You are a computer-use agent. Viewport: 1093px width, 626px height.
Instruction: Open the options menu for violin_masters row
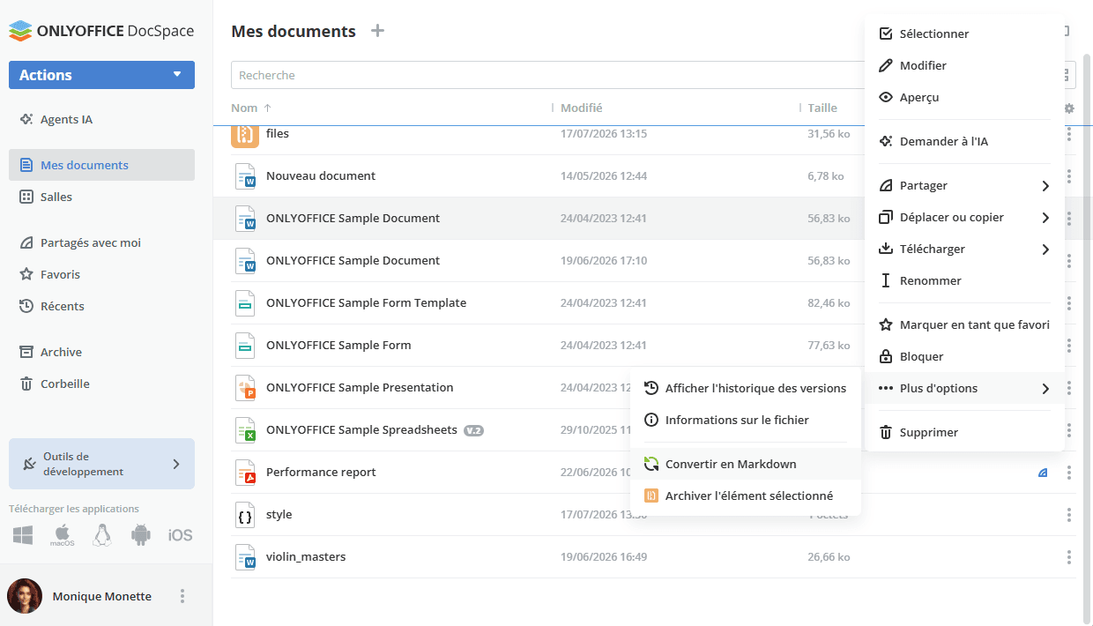tap(1069, 557)
